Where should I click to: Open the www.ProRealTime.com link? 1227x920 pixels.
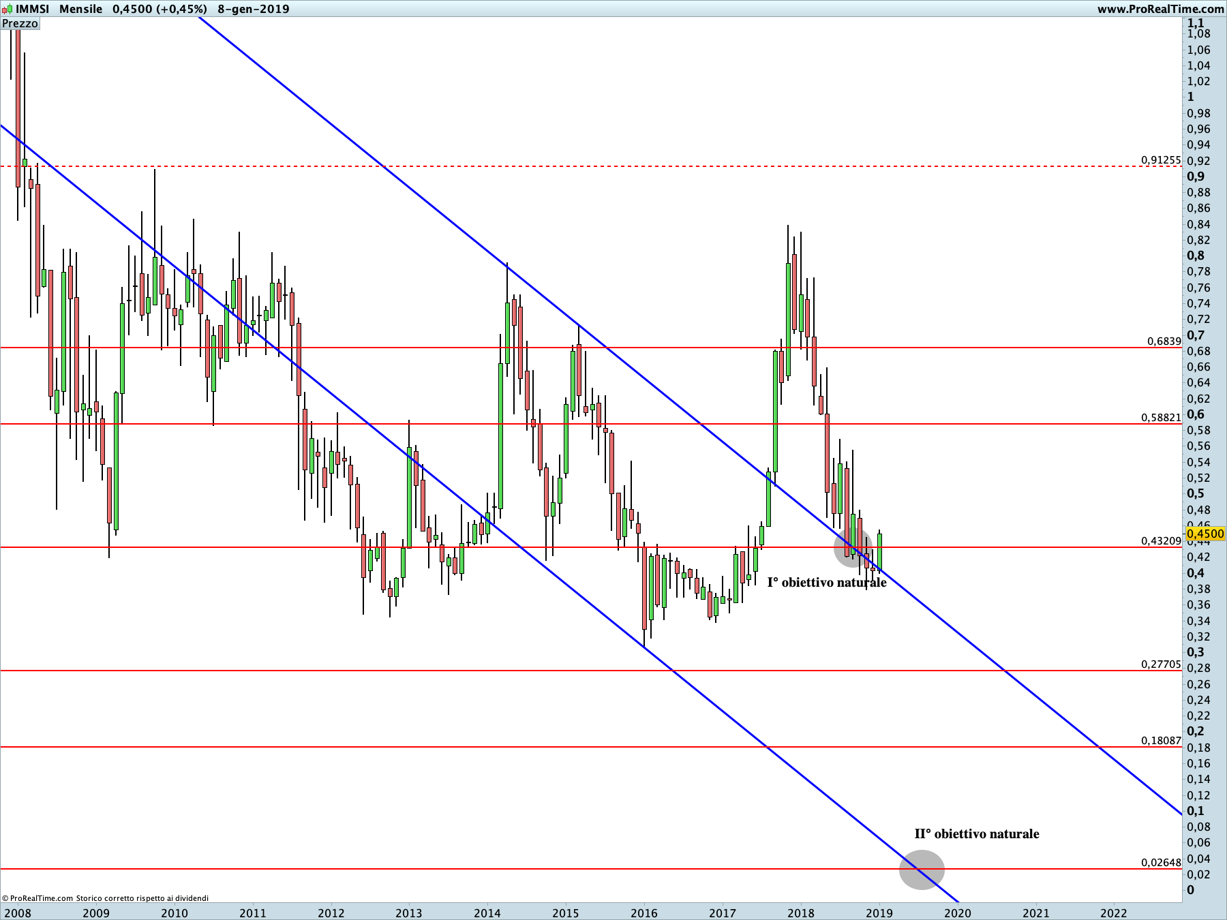pos(1160,9)
